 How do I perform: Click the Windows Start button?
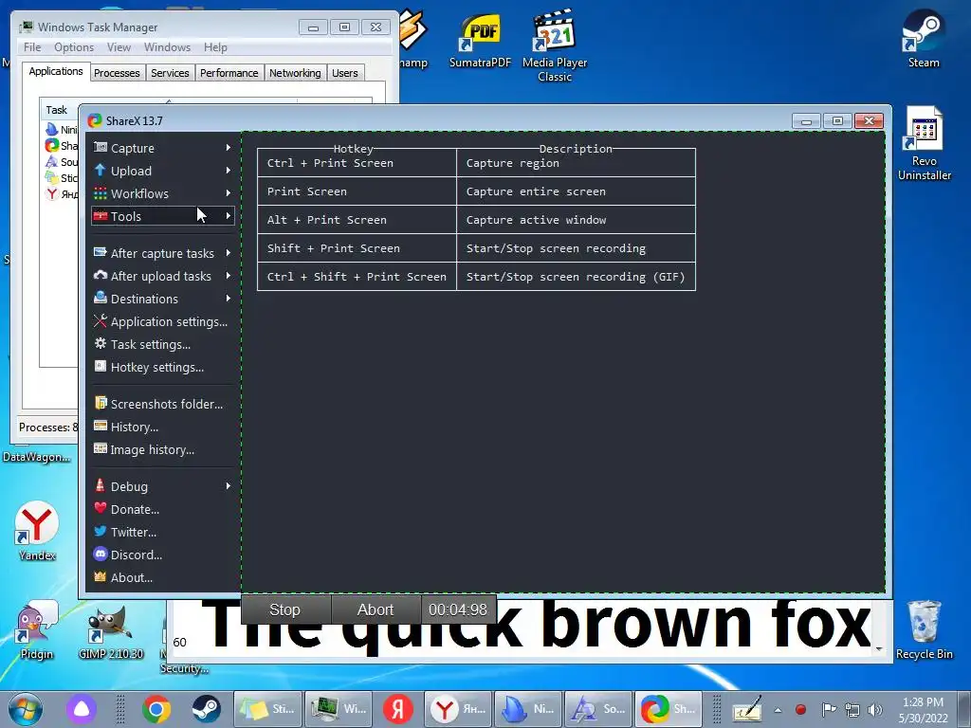coord(26,709)
